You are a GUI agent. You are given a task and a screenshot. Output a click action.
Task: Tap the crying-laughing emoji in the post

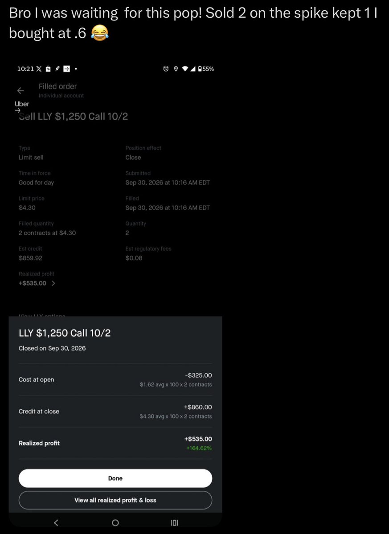point(100,33)
